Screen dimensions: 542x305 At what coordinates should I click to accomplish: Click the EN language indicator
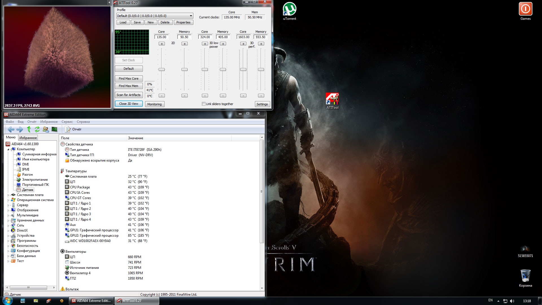490,300
